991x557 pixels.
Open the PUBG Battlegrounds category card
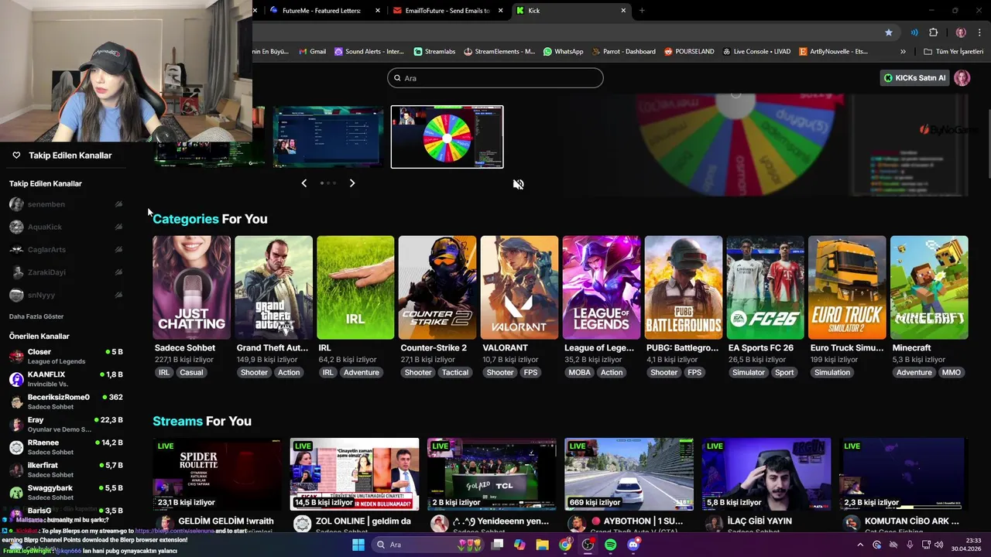tap(684, 288)
